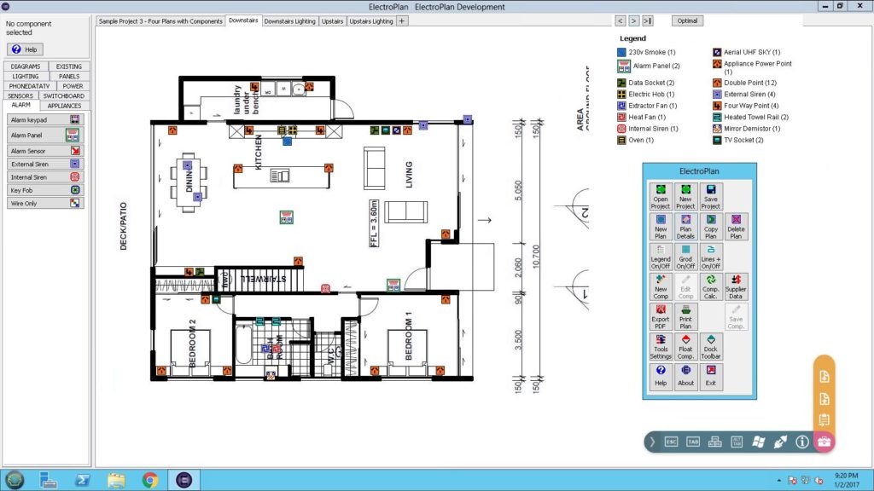Export the plan using Export PDF

(661, 316)
